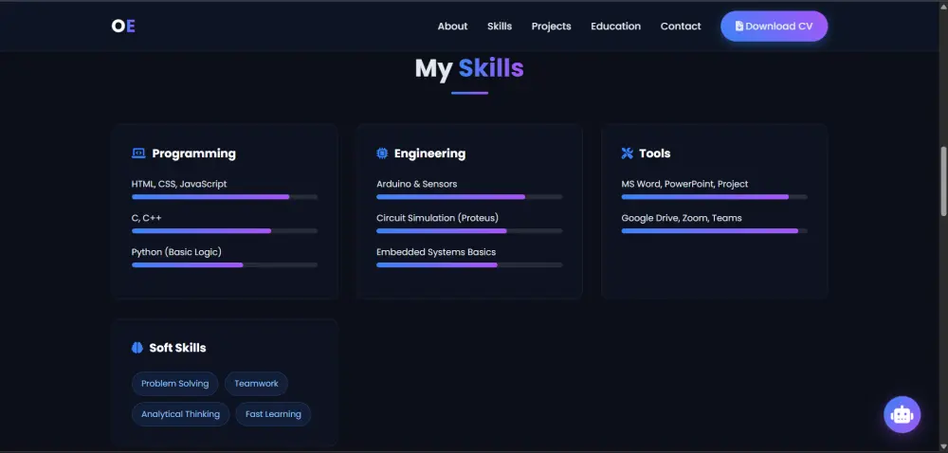Click the OE logo in the header
The height and width of the screenshot is (453, 948).
tap(123, 26)
